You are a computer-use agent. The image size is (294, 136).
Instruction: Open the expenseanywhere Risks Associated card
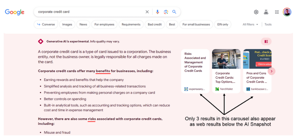pos(195,71)
